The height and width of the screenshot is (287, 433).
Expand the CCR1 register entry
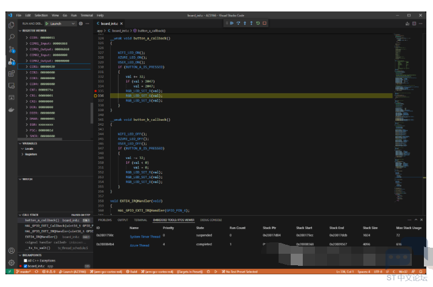tap(27, 66)
